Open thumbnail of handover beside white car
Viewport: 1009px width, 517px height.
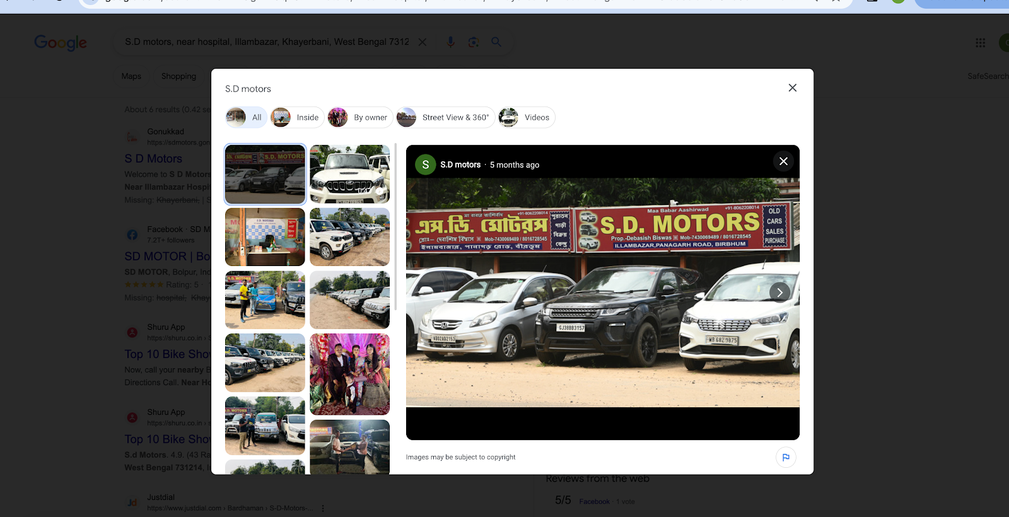click(x=265, y=426)
